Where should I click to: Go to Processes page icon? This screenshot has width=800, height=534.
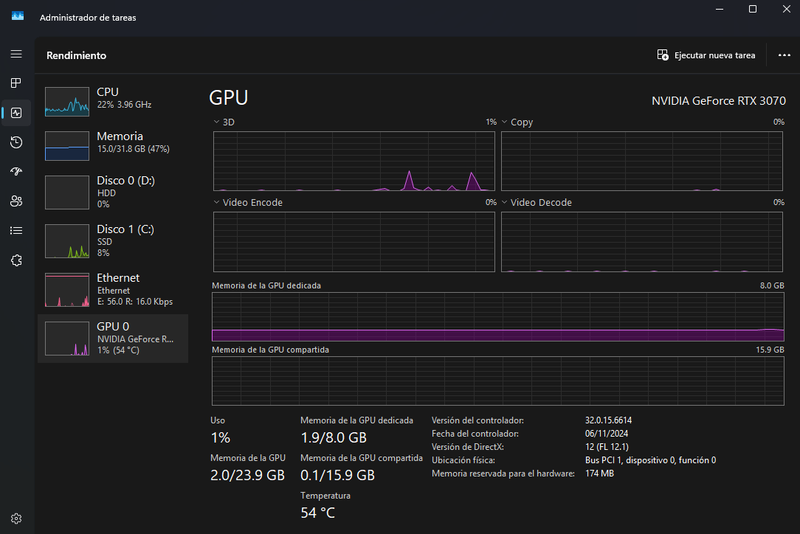[x=16, y=83]
